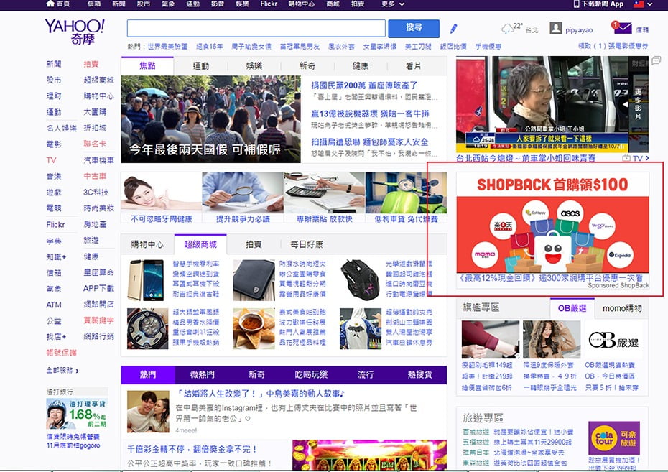Open 股市 in the top navigation bar

(x=143, y=4)
